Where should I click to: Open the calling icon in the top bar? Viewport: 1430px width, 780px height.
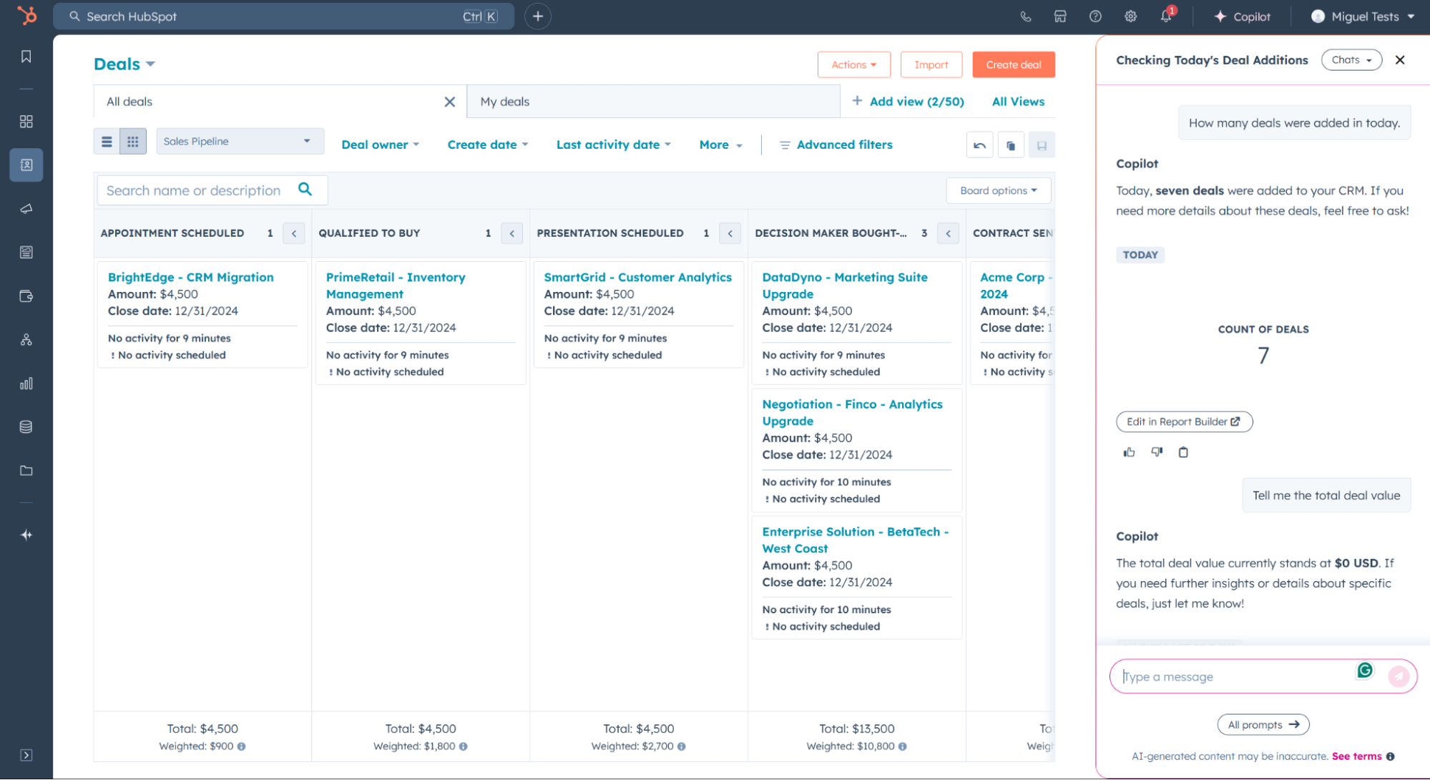(1026, 16)
